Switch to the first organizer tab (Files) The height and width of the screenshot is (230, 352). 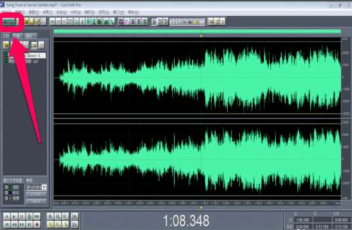click(6, 35)
